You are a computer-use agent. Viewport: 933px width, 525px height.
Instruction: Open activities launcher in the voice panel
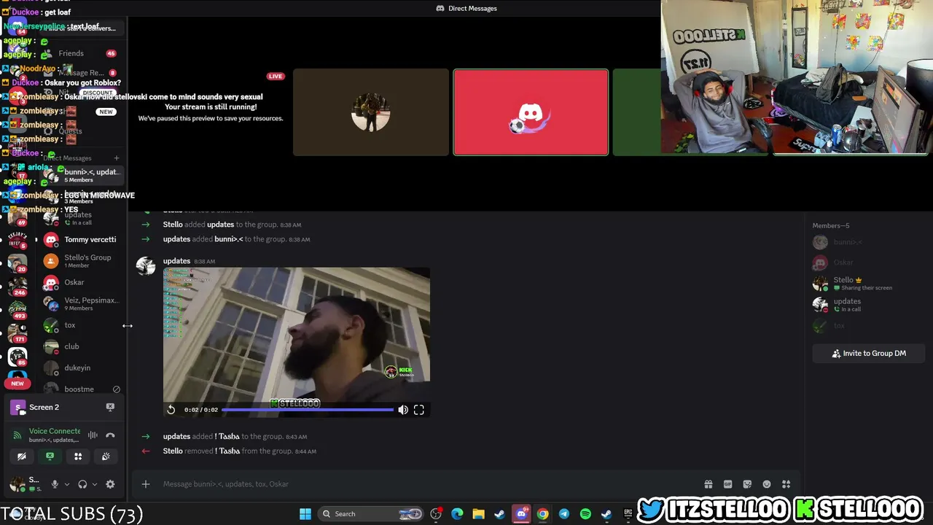pos(78,456)
